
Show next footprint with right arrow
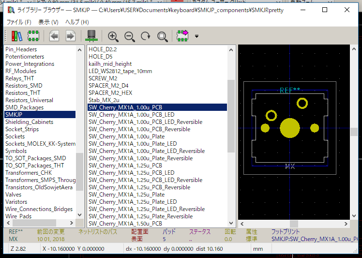click(71, 36)
